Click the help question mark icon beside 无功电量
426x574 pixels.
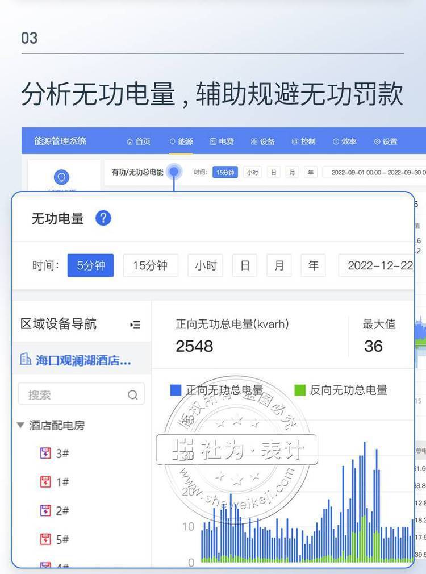103,218
